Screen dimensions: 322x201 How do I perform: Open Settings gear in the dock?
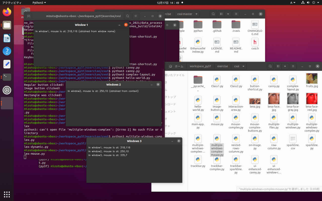[7, 90]
